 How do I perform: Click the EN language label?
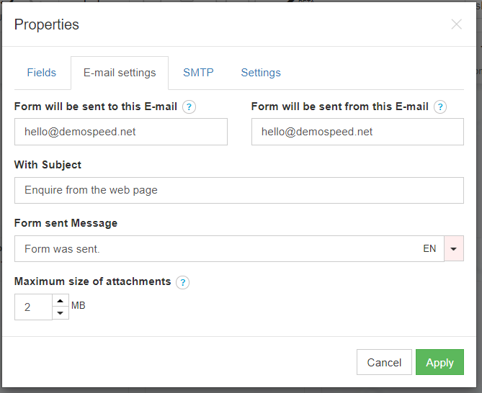[x=429, y=249]
